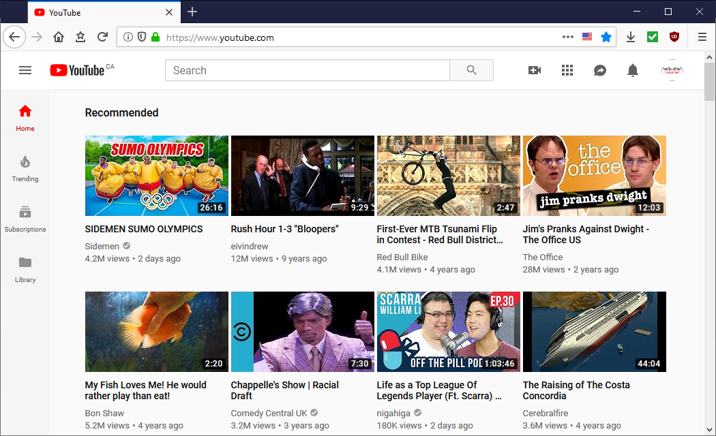Open The Office channel link
716x436 pixels.
point(543,258)
